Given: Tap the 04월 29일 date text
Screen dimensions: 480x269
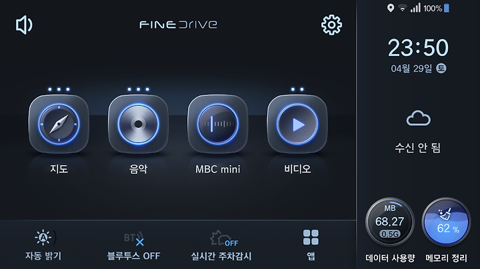Looking at the screenshot, I should (411, 69).
